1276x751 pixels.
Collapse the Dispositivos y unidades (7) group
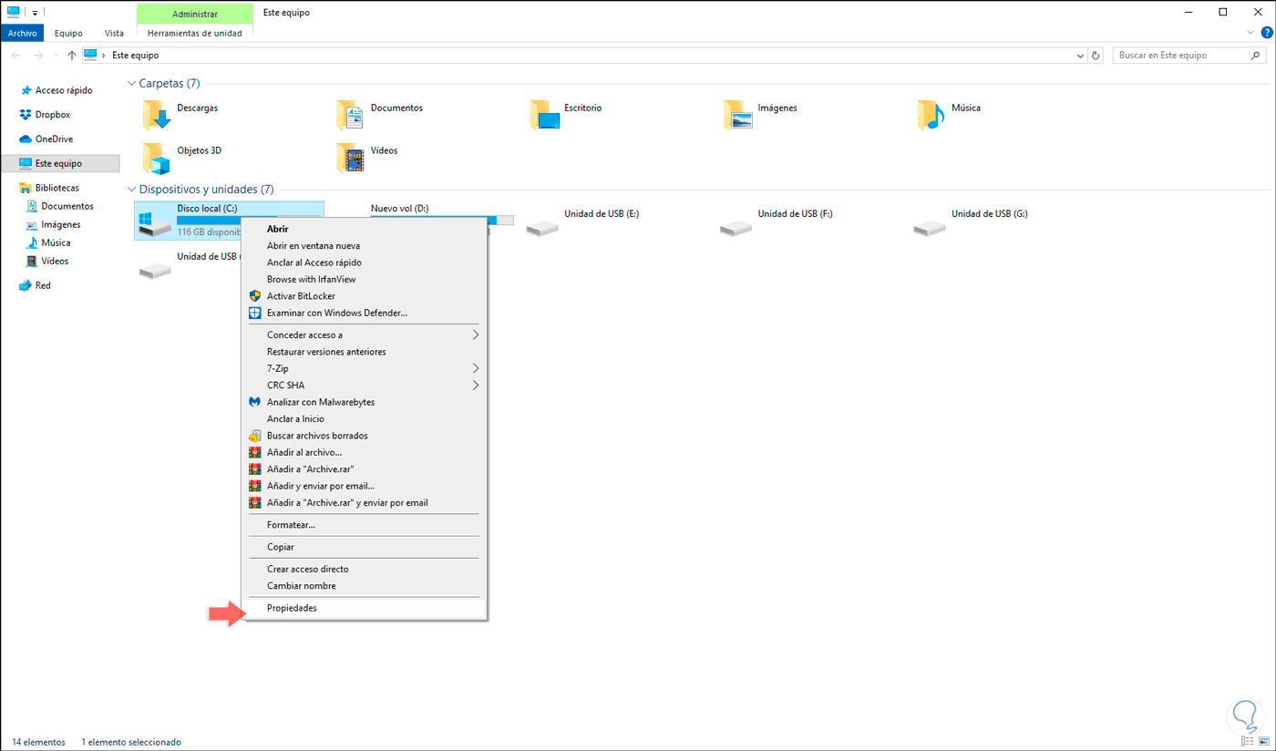tap(131, 190)
